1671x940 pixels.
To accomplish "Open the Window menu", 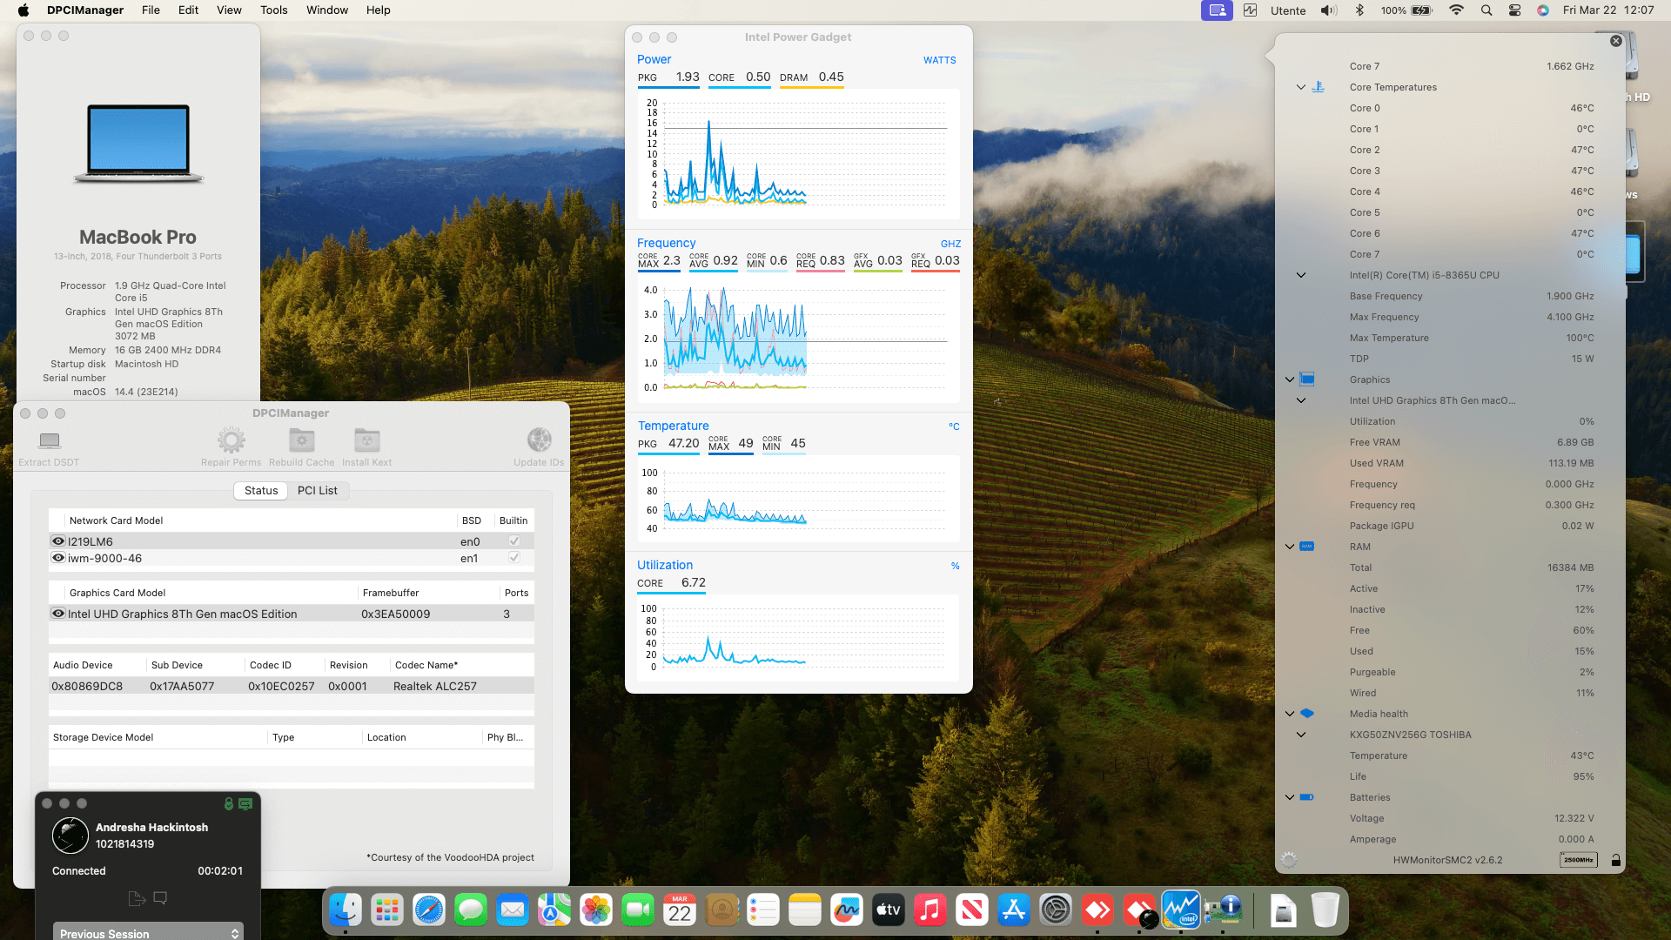I will pyautogui.click(x=327, y=10).
